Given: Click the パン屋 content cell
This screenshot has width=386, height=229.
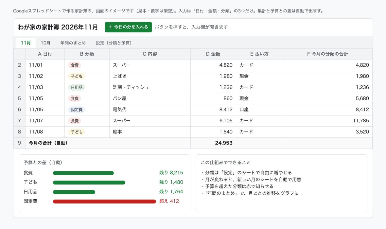Looking at the screenshot, I should pyautogui.click(x=150, y=98).
